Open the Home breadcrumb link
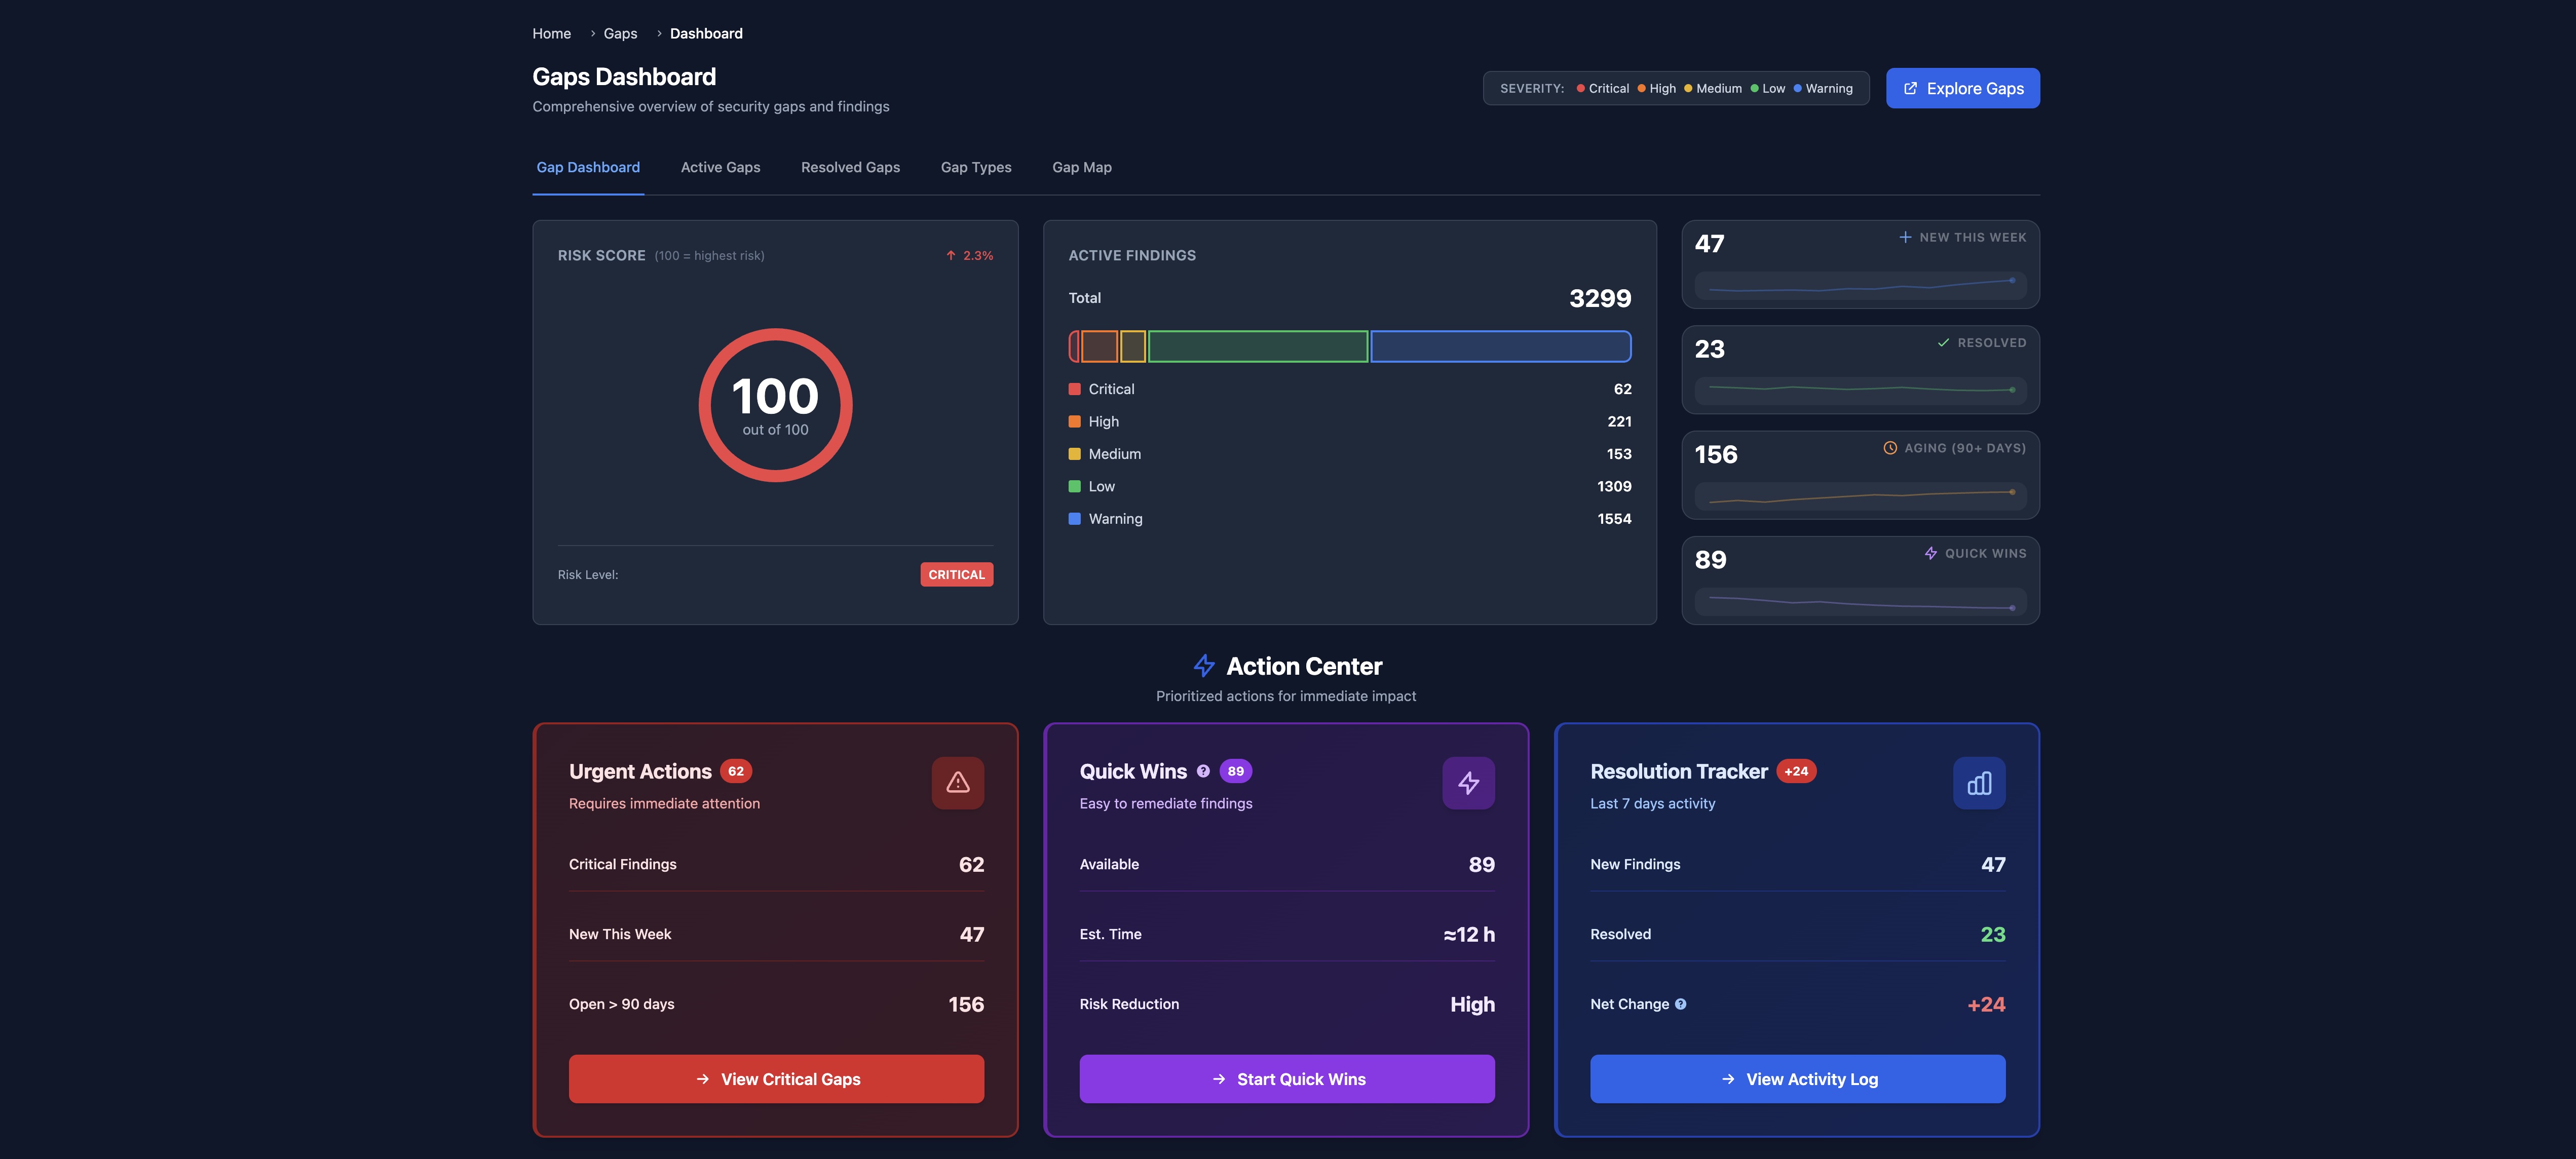Image resolution: width=2576 pixels, height=1159 pixels. [551, 33]
